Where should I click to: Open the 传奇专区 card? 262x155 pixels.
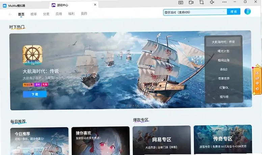[x=223, y=139]
